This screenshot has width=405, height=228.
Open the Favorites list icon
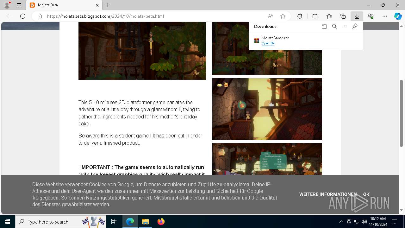coord(329,16)
